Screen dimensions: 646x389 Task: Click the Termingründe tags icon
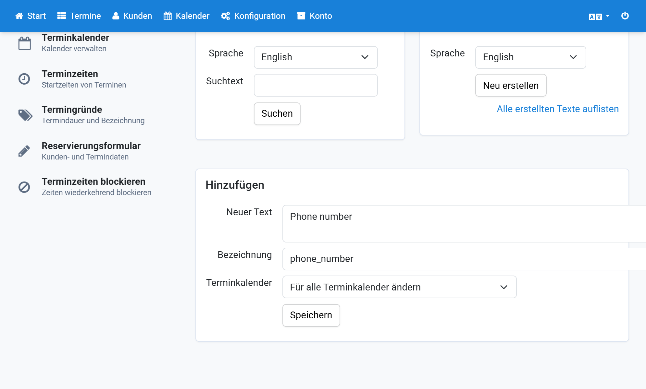coord(25,115)
